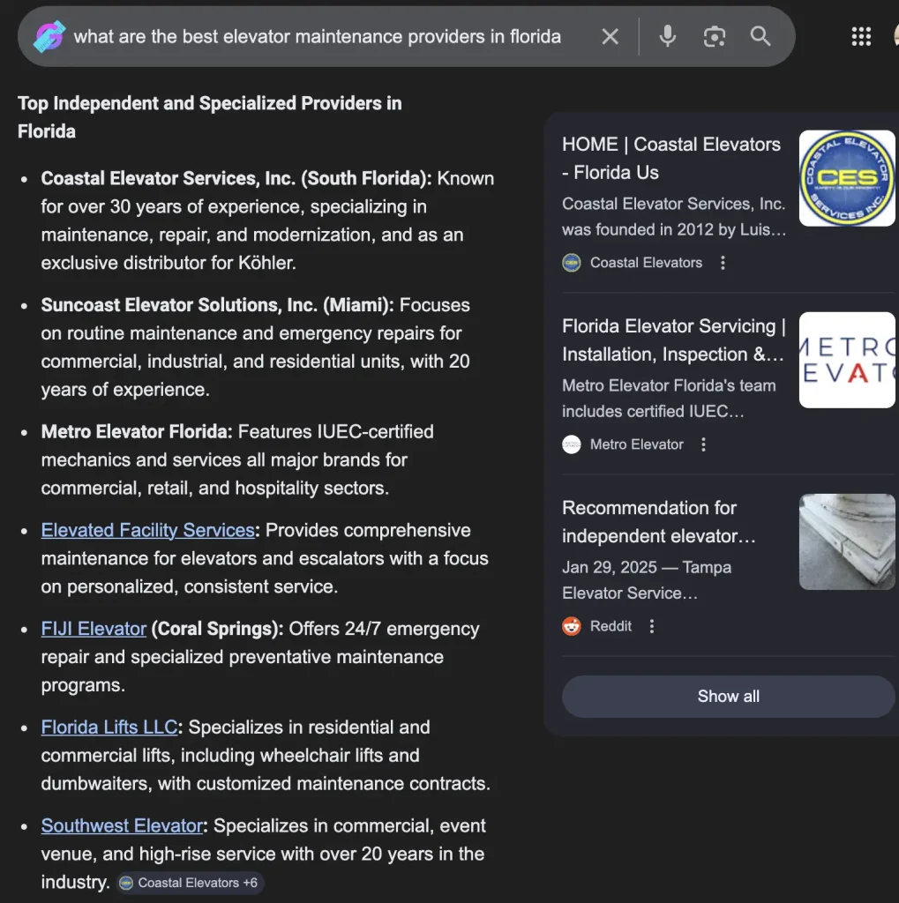The width and height of the screenshot is (899, 903).
Task: Follow the Florida Lifts LLC link
Action: [109, 728]
